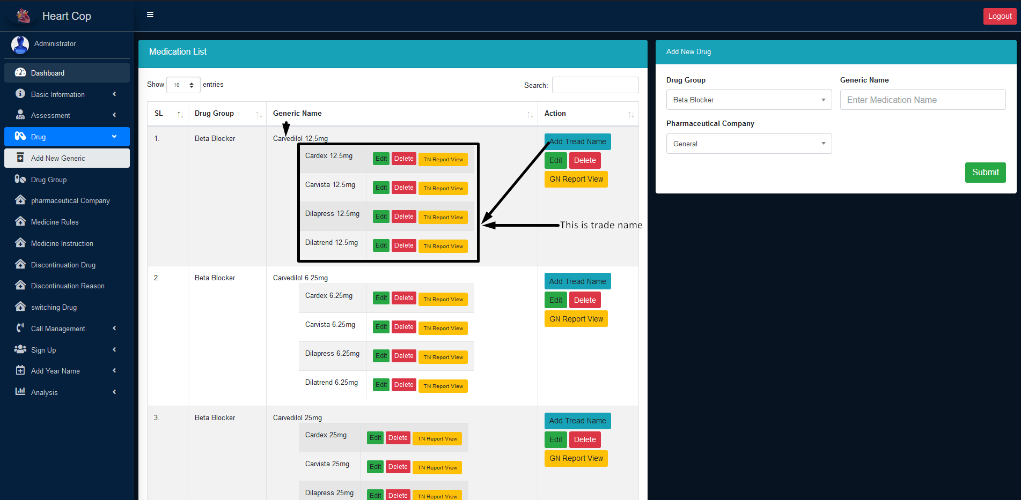This screenshot has width=1021, height=500.
Task: Click the Drug Group pills icon
Action: (x=20, y=179)
